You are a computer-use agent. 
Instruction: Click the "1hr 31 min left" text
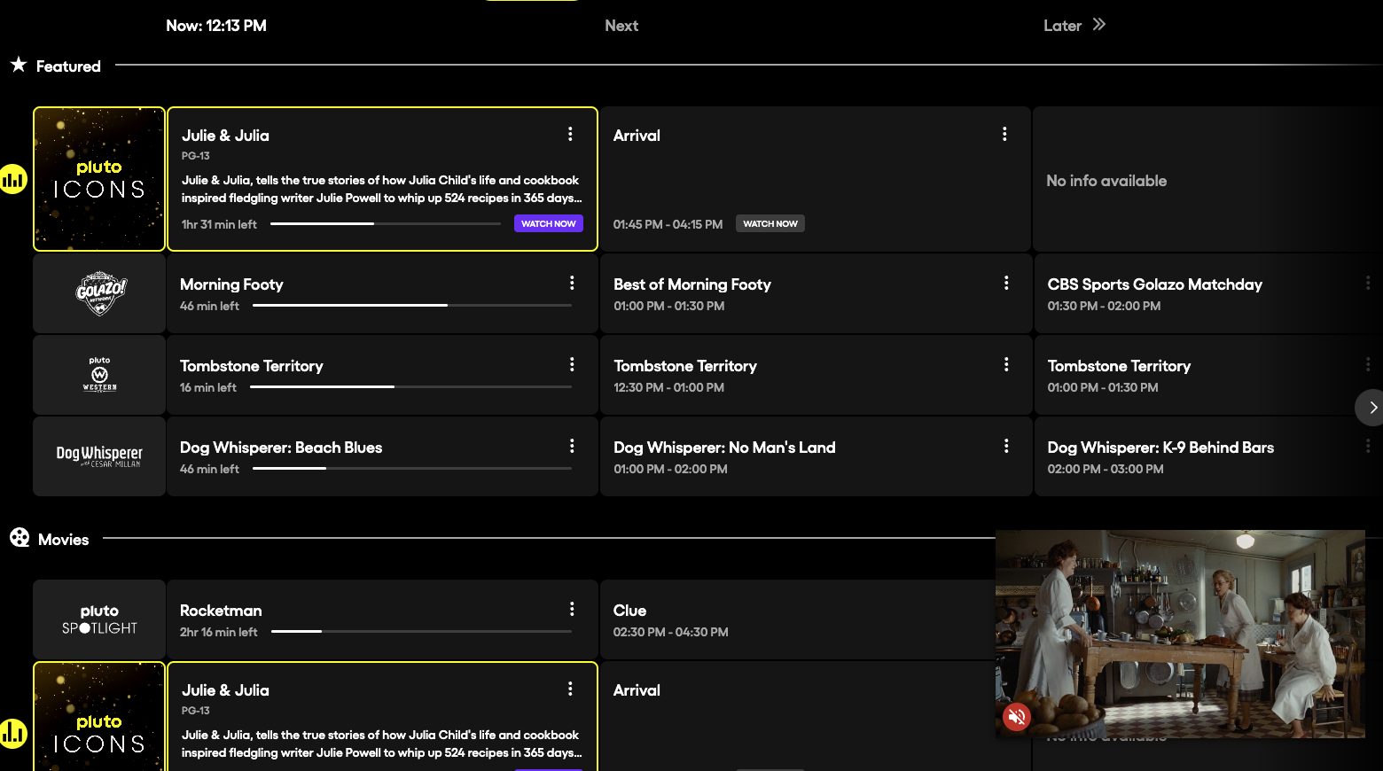219,224
